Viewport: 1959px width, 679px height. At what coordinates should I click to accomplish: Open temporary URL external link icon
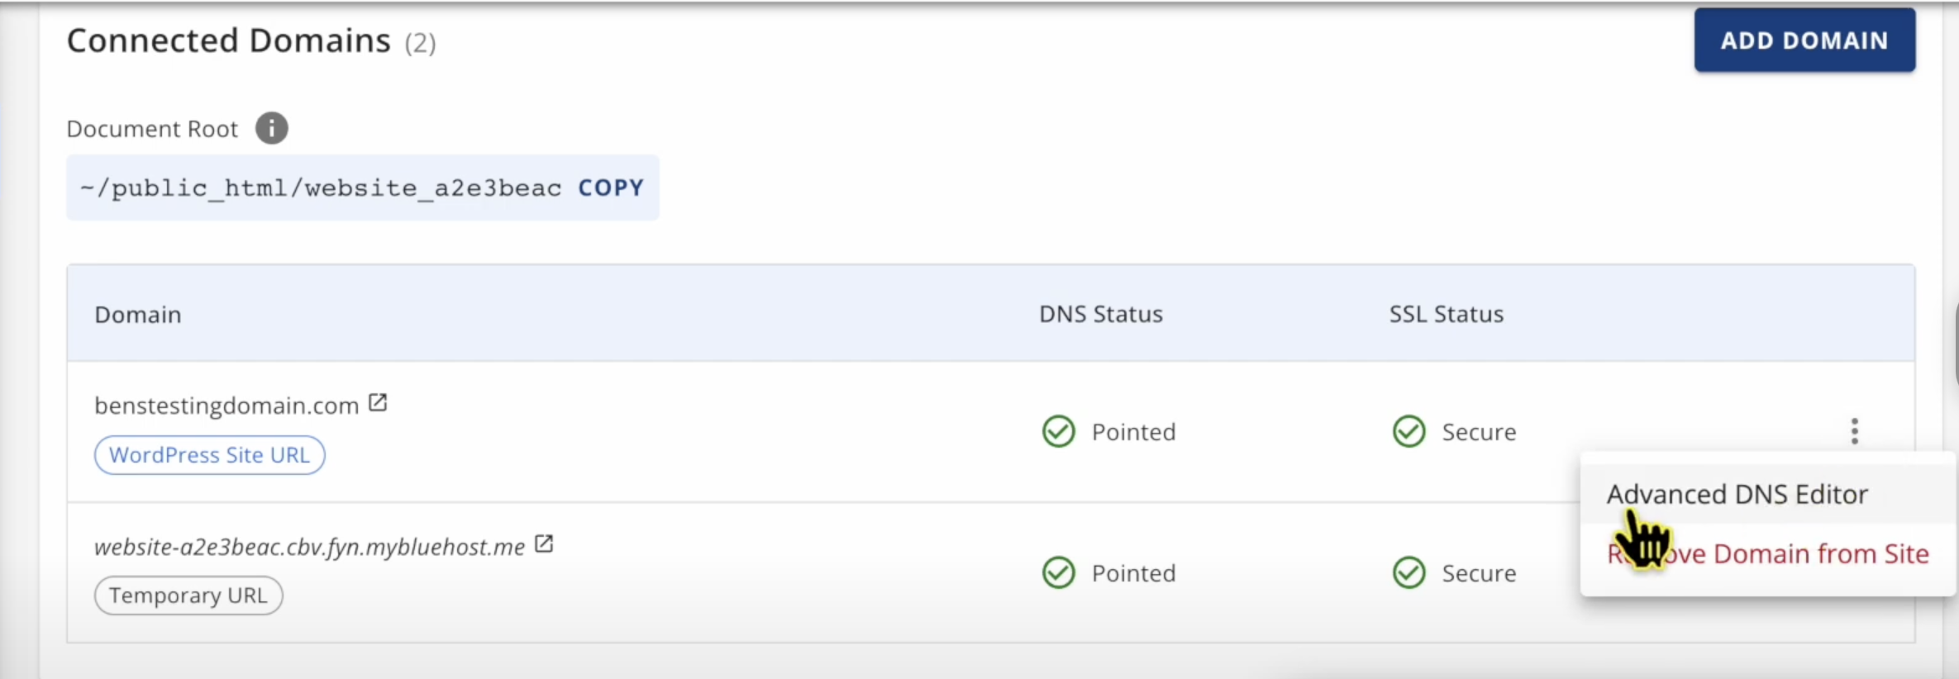544,544
